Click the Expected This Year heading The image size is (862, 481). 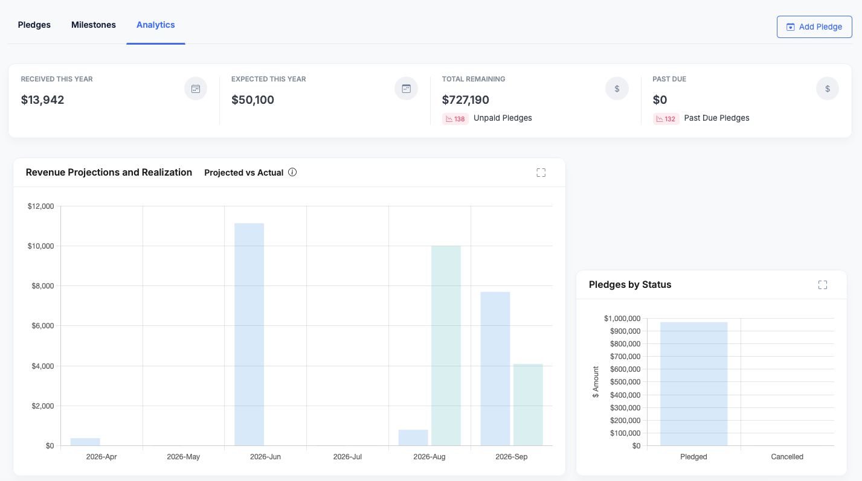[x=269, y=79]
